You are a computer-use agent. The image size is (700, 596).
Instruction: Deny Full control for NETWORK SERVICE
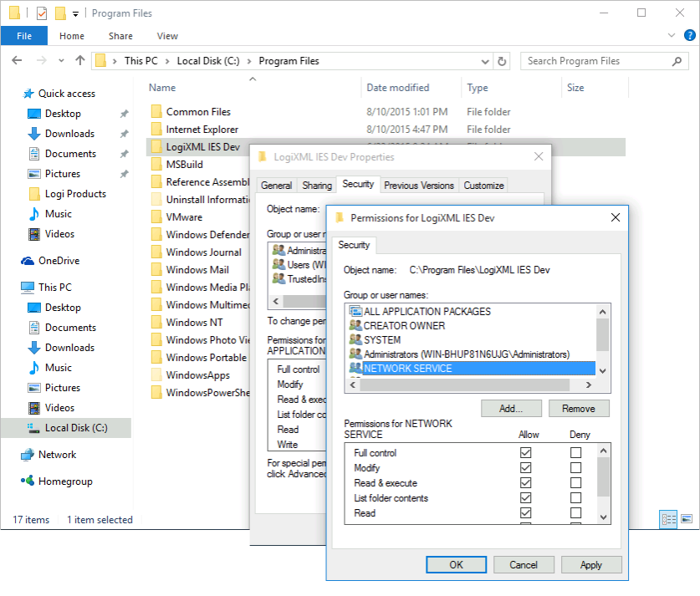coord(576,452)
